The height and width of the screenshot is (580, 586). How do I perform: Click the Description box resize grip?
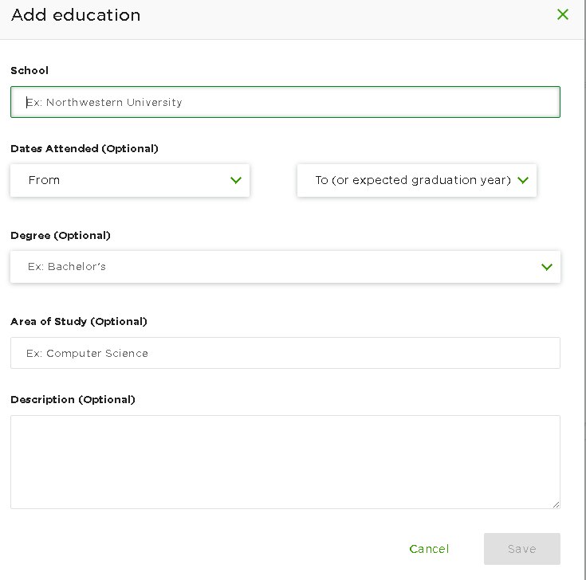pos(557,504)
